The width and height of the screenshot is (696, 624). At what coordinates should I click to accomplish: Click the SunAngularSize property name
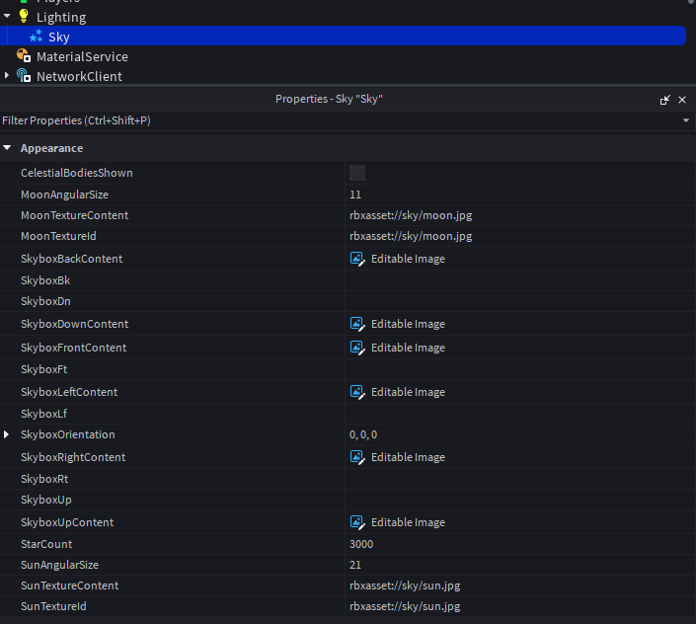pyautogui.click(x=59, y=565)
